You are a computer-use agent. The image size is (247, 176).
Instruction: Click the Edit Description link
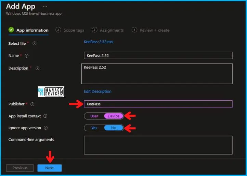click(x=97, y=91)
